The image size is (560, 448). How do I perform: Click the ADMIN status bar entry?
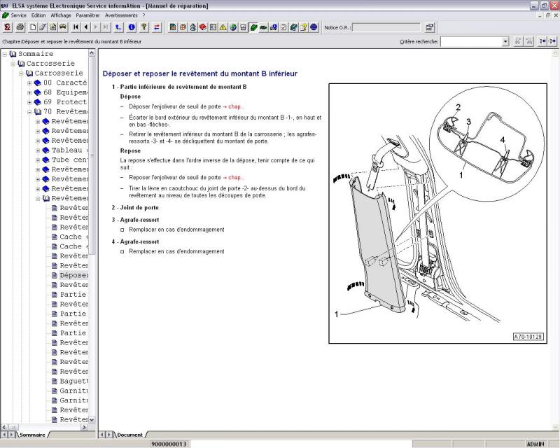coord(535,444)
